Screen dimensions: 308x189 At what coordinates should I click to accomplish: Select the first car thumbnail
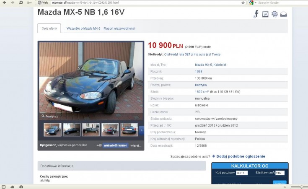52,129
